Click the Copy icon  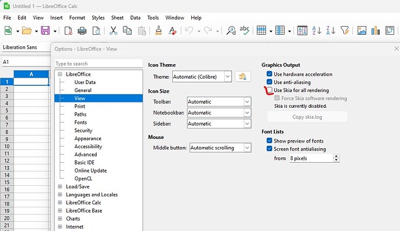[128, 31]
